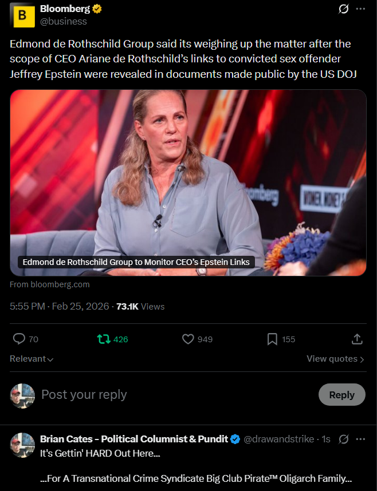This screenshot has height=491, width=377.
Task: Open more options on Brian Cates' reply
Action: [x=360, y=439]
